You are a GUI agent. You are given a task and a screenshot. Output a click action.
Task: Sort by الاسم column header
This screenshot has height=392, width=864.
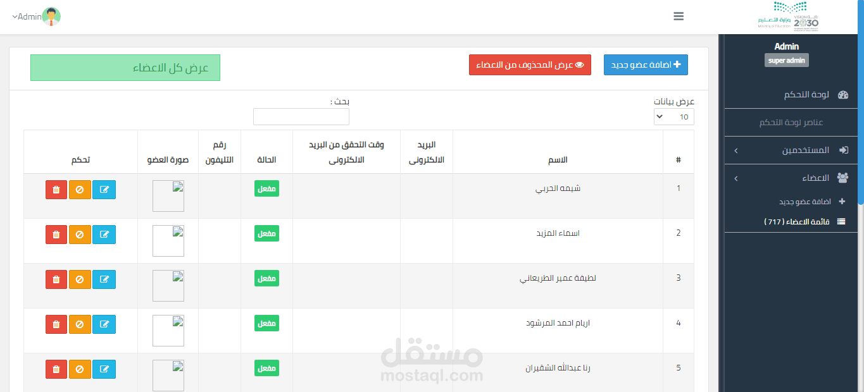[558, 152]
